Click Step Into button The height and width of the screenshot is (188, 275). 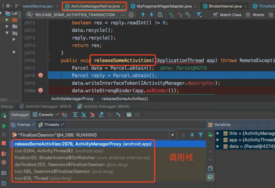click(84, 115)
